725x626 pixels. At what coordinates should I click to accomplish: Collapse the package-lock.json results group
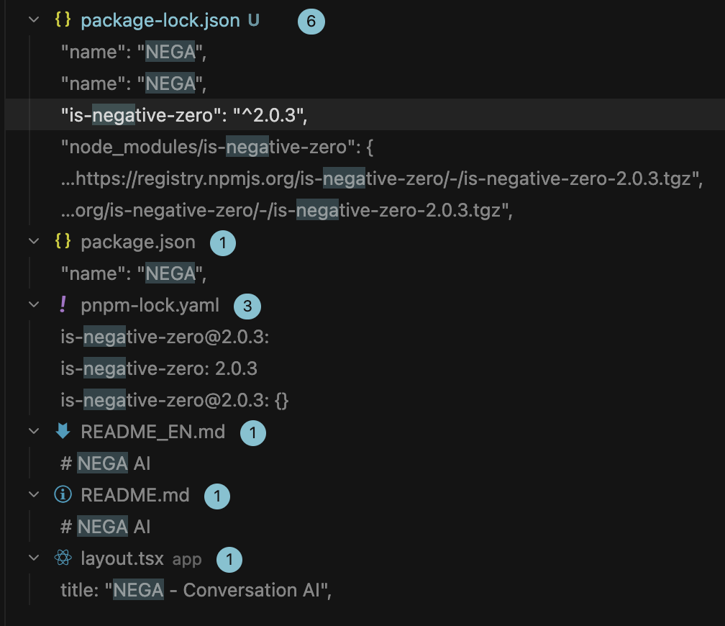coord(33,20)
